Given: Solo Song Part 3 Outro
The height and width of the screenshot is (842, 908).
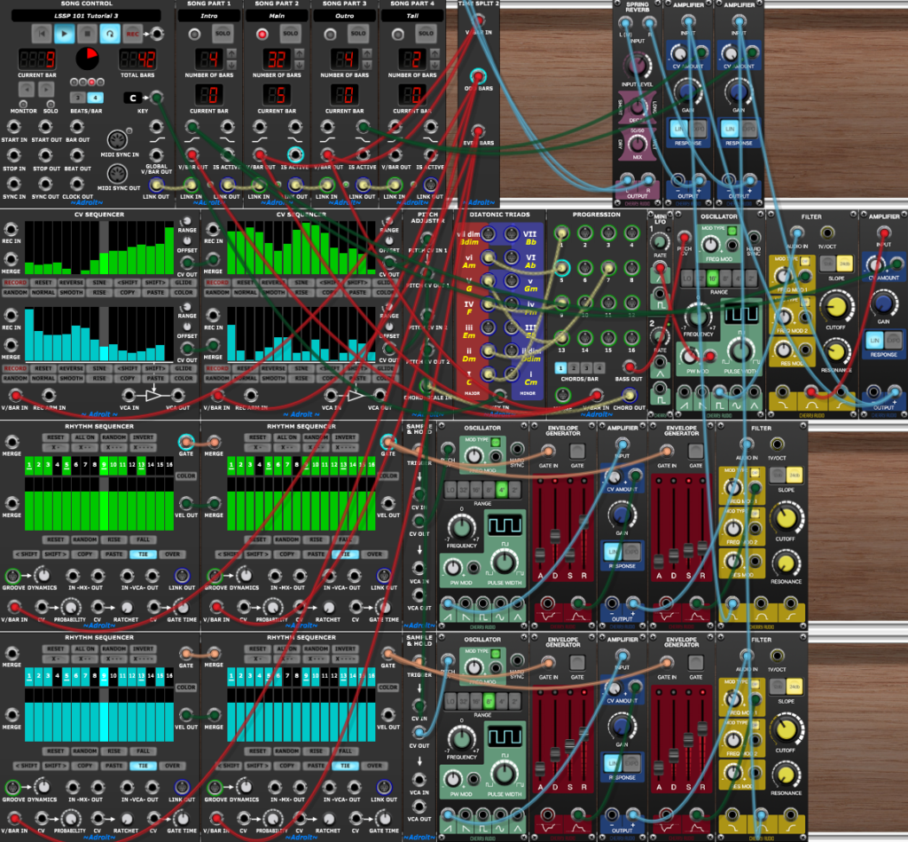Looking at the screenshot, I should (x=358, y=34).
